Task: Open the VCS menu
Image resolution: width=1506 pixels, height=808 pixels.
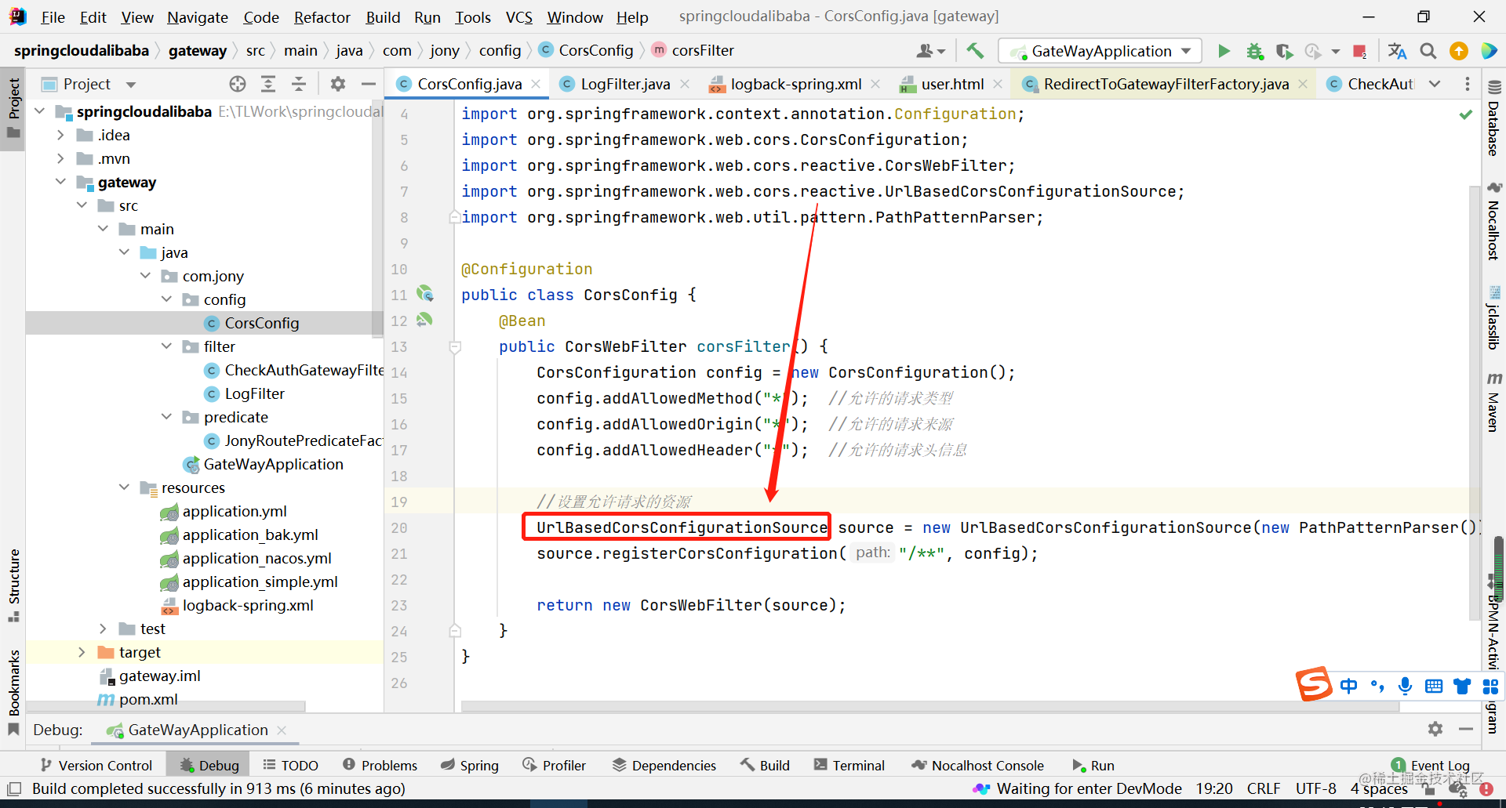Action: (518, 17)
